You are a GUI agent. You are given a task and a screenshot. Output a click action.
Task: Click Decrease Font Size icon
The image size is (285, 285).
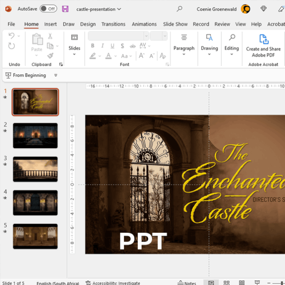[x=152, y=55]
